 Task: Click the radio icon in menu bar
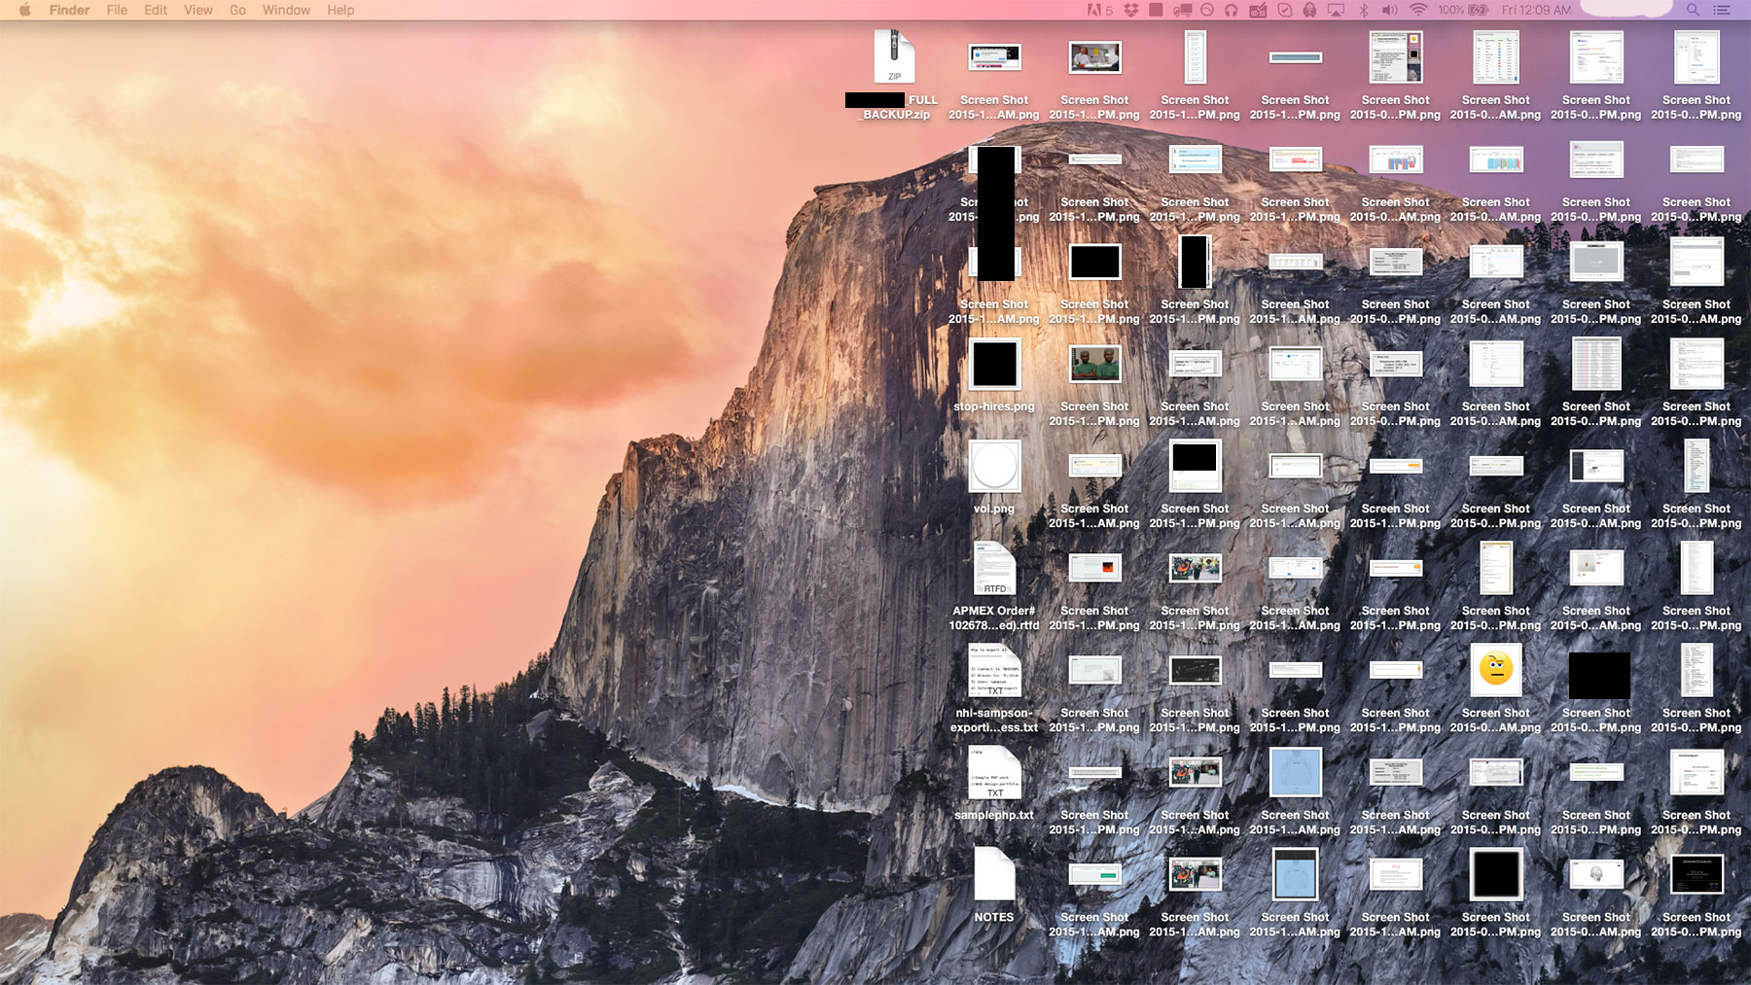tap(1258, 10)
